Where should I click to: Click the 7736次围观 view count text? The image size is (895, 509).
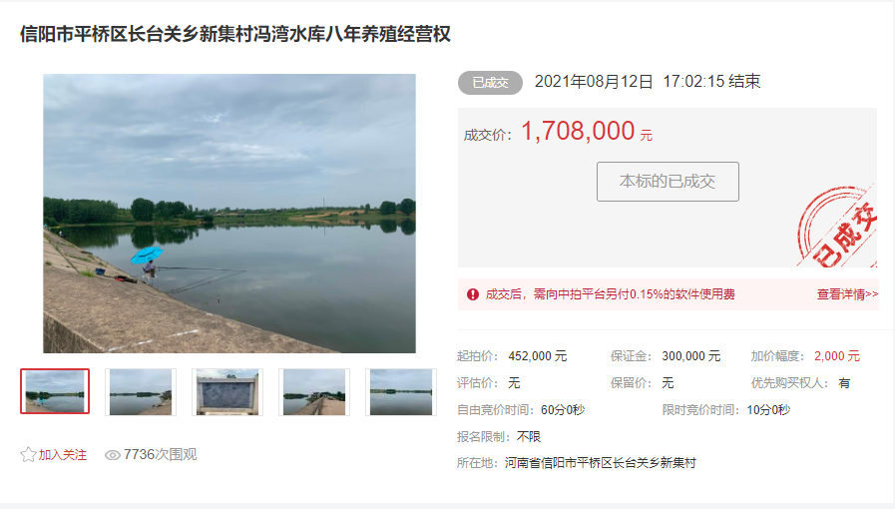click(x=160, y=455)
